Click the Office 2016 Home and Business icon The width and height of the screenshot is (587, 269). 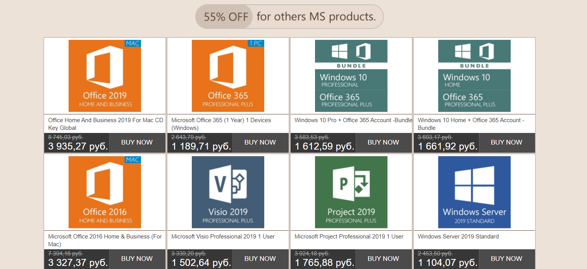(105, 192)
